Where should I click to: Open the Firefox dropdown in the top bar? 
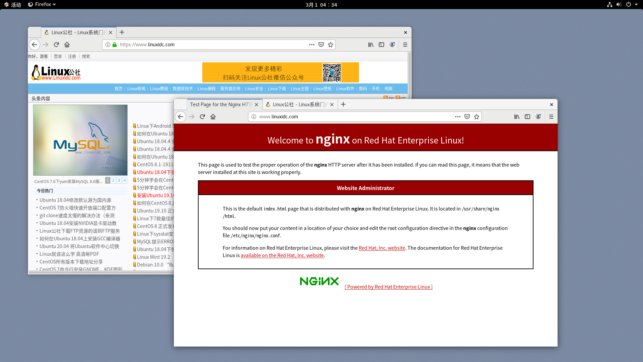42,4
